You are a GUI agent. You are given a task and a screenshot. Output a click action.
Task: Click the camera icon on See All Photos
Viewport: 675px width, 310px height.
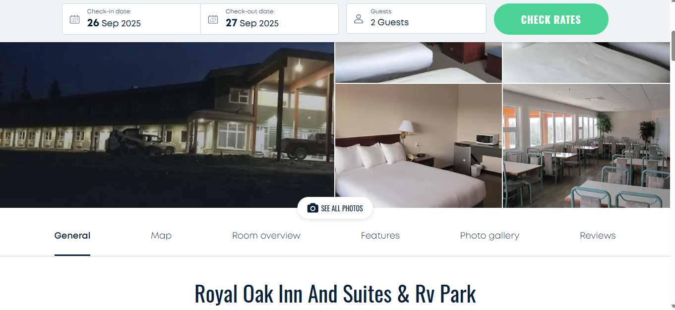coord(312,208)
